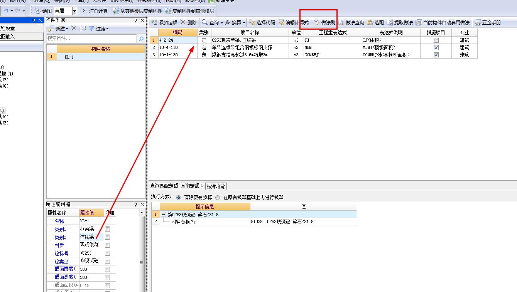Click the delete X in 构件列表 toolbar
Screen dimensions: 517x292
pos(74,29)
